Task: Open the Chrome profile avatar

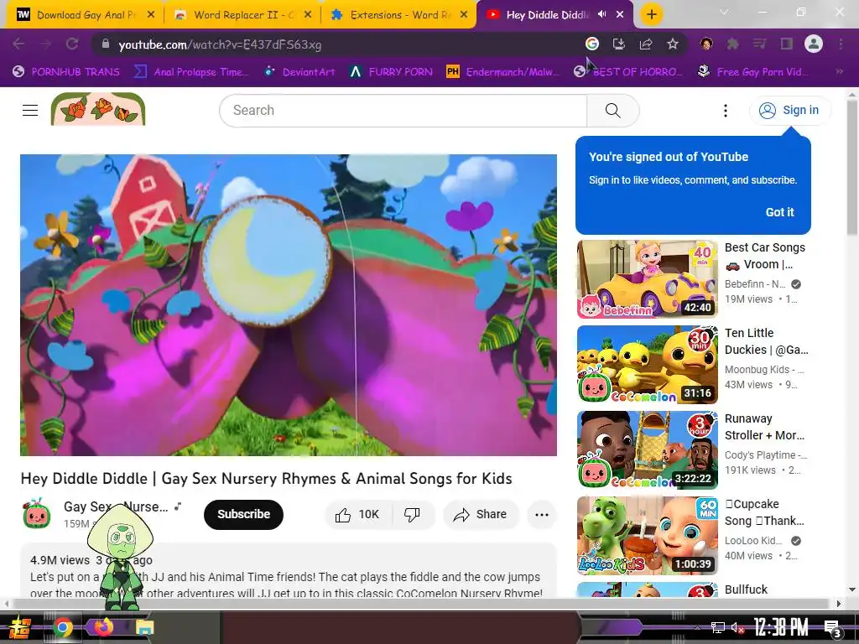Action: [814, 44]
